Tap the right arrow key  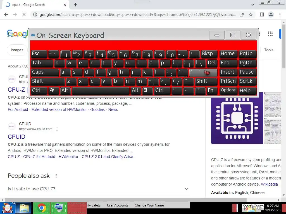[200, 91]
